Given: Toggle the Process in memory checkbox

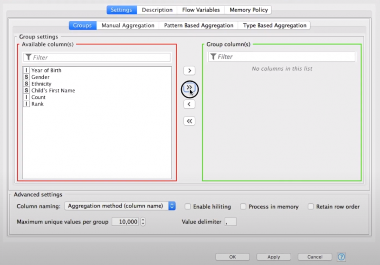Looking at the screenshot, I should [x=243, y=207].
